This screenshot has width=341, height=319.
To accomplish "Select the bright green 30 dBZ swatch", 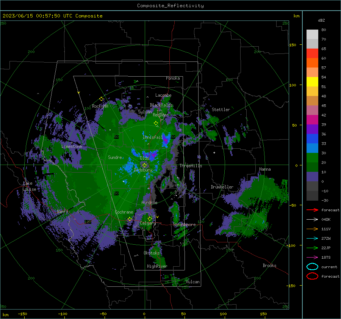I will (x=312, y=157).
